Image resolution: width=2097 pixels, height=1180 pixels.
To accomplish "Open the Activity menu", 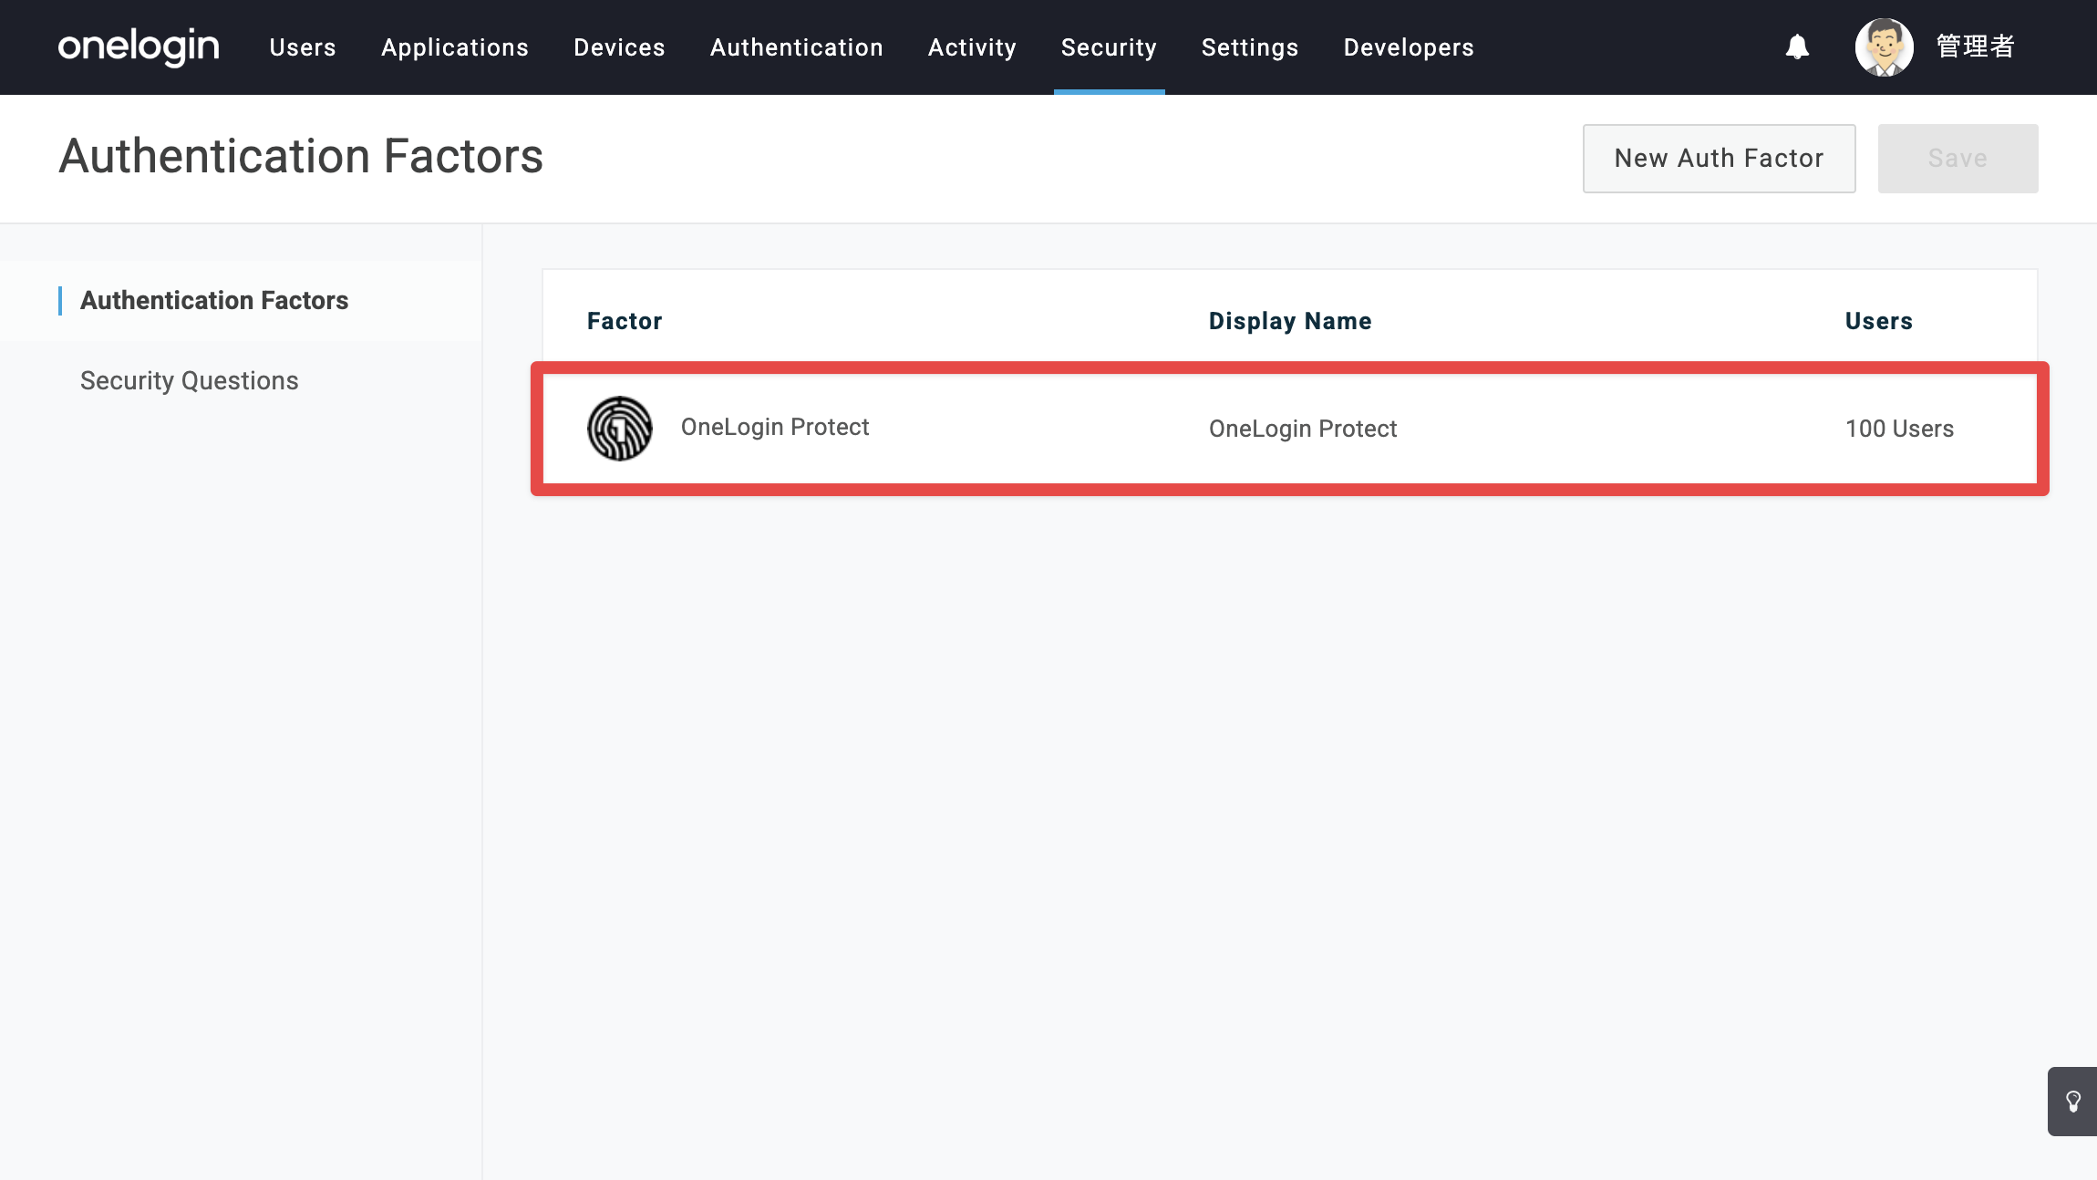I will click(972, 47).
